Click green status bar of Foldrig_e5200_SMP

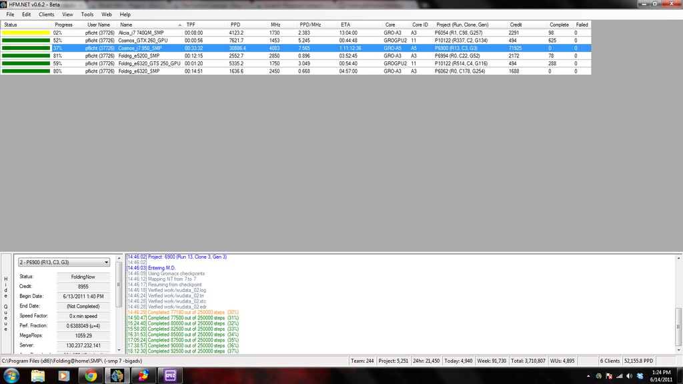coord(26,56)
